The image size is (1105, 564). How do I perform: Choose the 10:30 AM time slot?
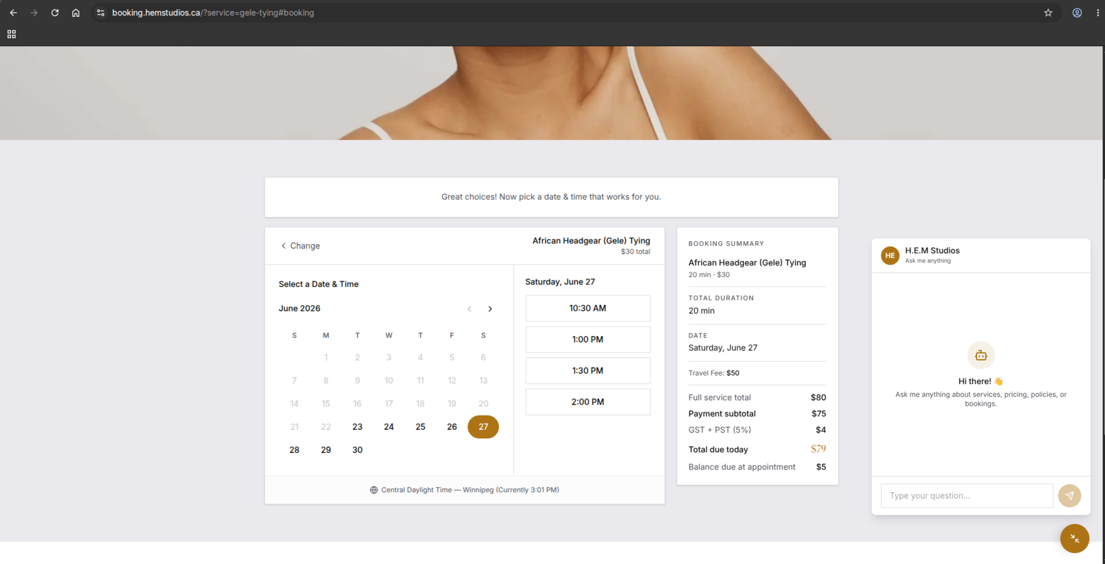(588, 308)
